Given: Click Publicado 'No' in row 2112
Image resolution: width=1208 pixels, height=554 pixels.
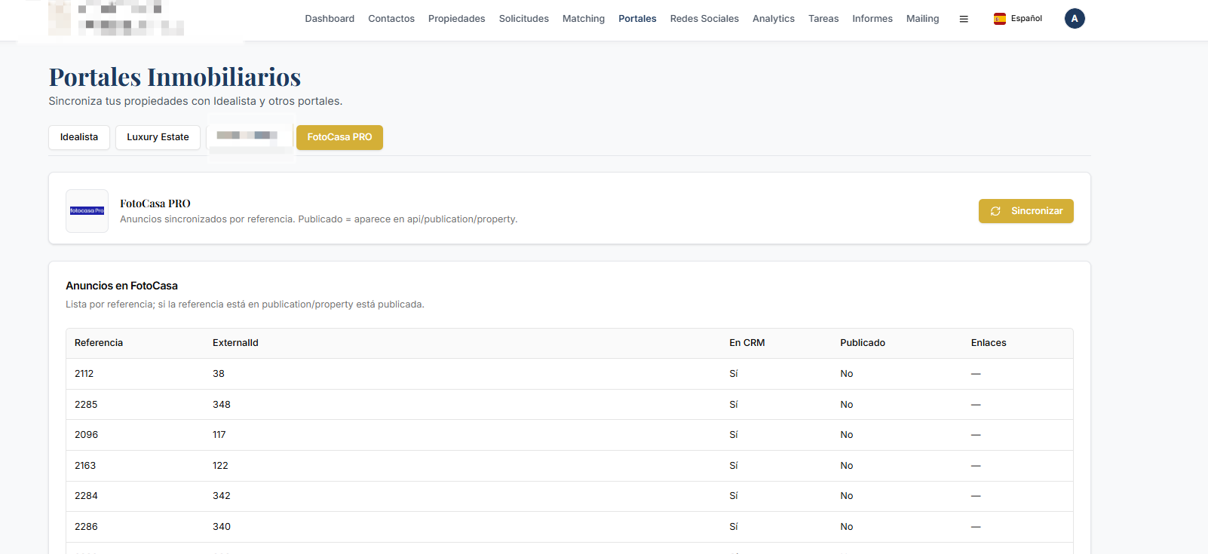Looking at the screenshot, I should point(847,374).
